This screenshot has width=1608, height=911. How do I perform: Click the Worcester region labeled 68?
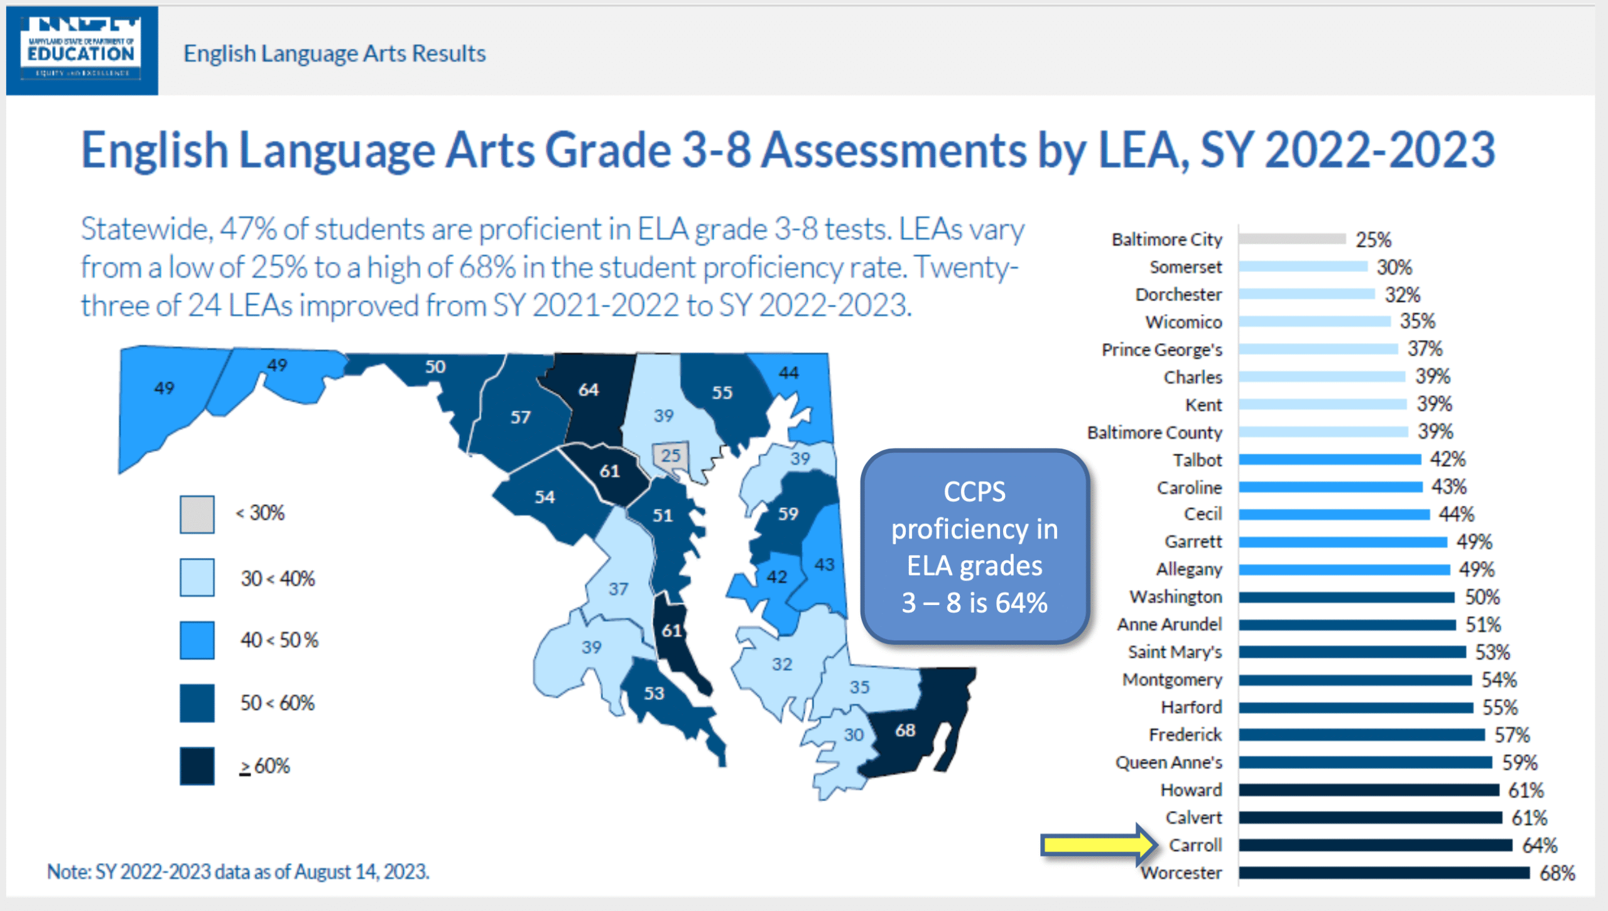point(905,730)
